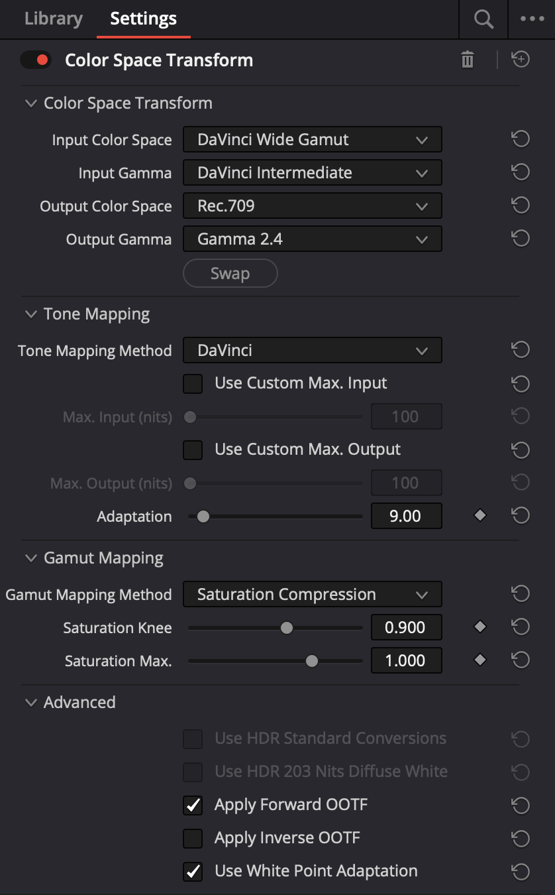Disable the Color Space Transform effect toggle

coord(36,60)
